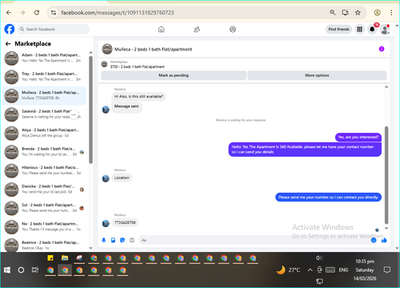Open the Chrome profile icon
This screenshot has width=400, height=288.
pyautogui.click(x=377, y=12)
